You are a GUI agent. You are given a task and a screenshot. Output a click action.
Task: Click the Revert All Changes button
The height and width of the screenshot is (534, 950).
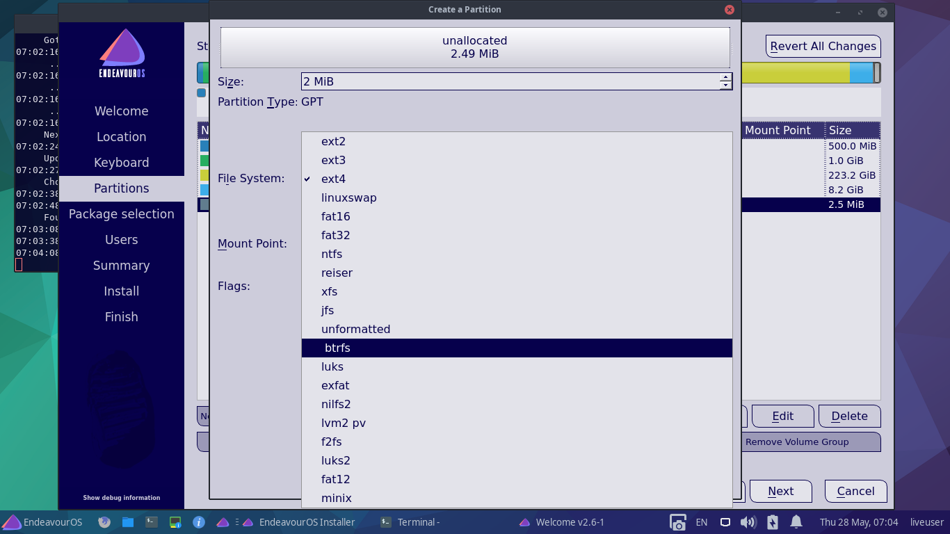click(x=823, y=47)
